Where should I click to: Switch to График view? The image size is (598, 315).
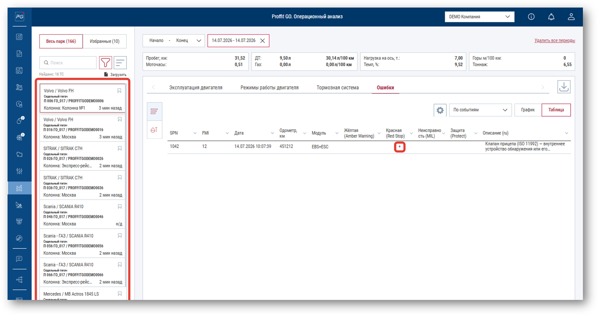528,110
